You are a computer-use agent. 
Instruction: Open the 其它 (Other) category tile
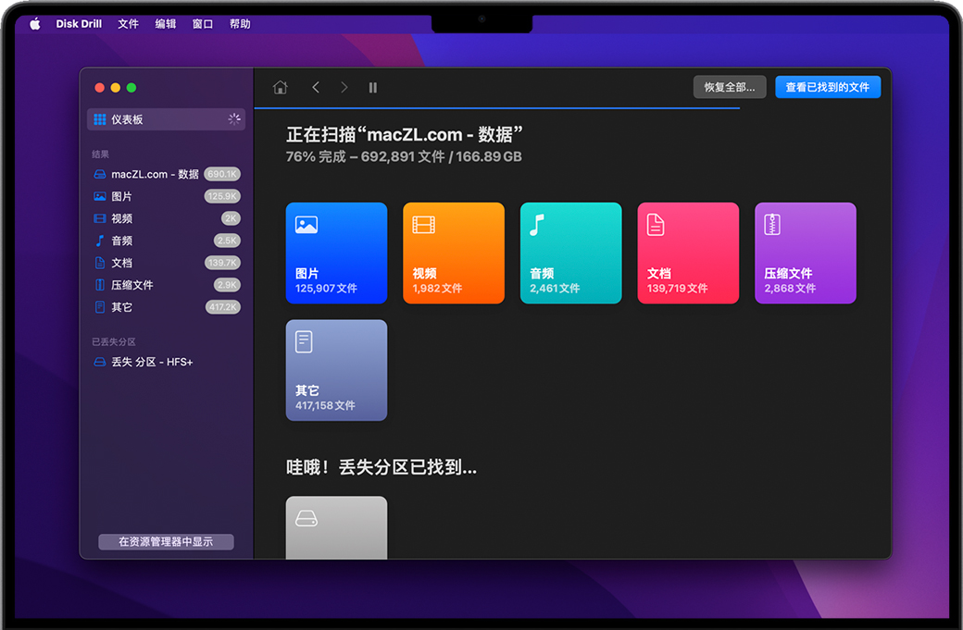pyautogui.click(x=336, y=370)
